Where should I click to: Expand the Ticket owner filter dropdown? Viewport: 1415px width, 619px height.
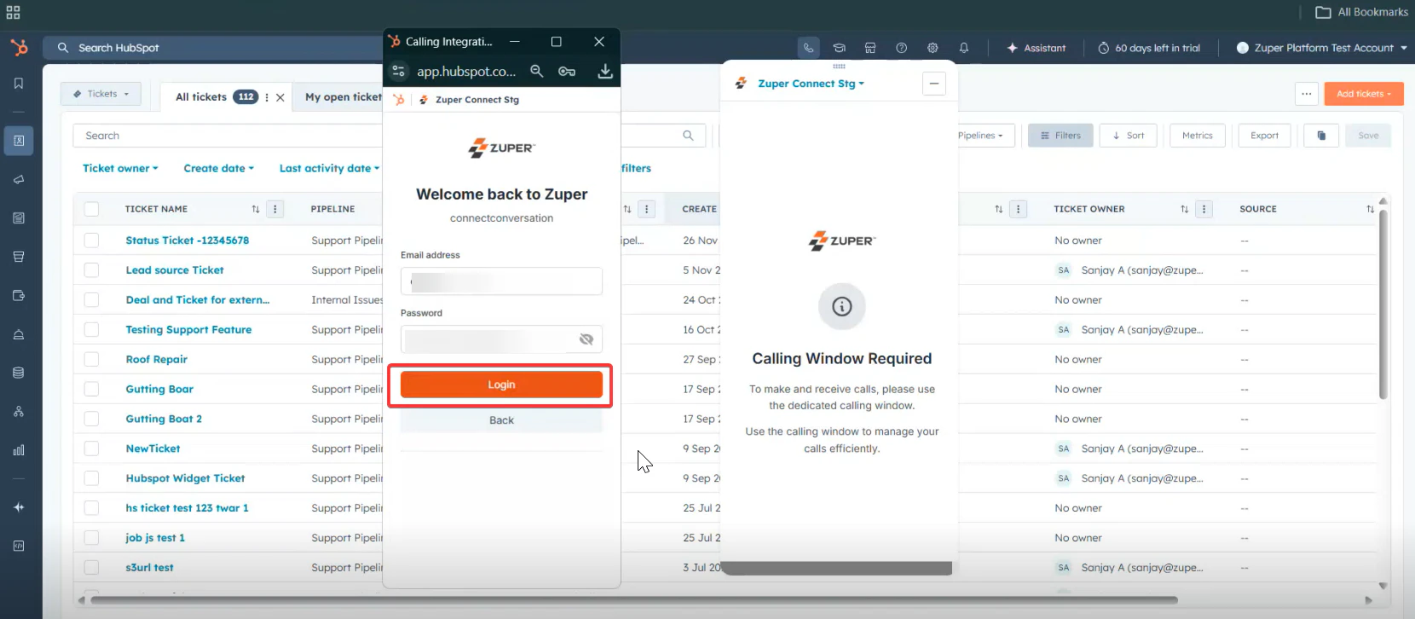tap(120, 169)
